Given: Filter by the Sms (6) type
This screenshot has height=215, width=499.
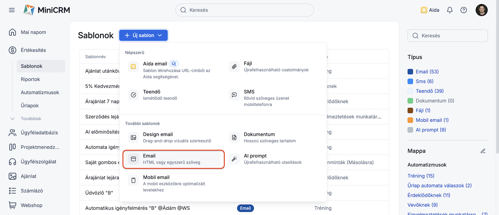Looking at the screenshot, I should [424, 81].
